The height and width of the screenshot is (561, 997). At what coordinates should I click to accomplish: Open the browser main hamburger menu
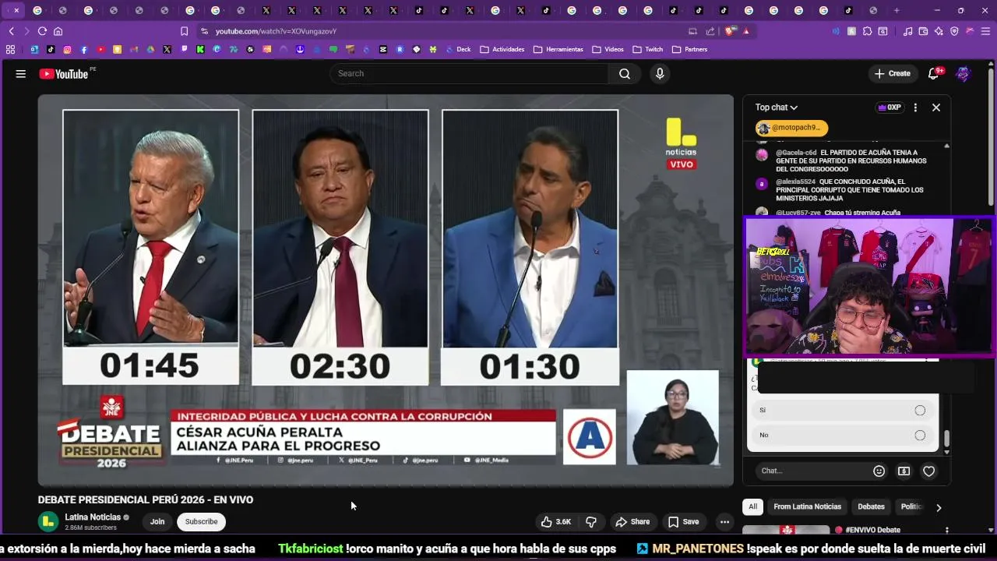pyautogui.click(x=985, y=31)
